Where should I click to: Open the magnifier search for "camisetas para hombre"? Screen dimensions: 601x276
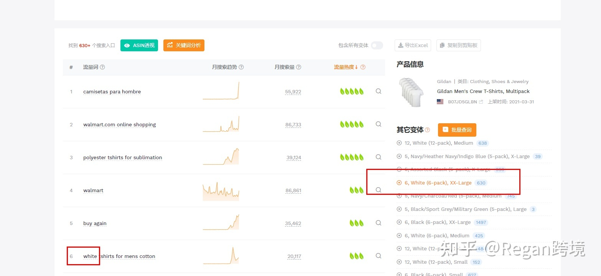(378, 91)
